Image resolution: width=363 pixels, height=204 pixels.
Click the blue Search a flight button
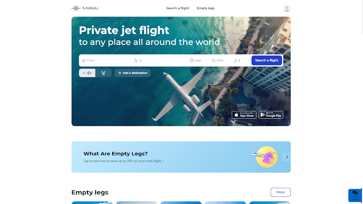click(x=267, y=60)
